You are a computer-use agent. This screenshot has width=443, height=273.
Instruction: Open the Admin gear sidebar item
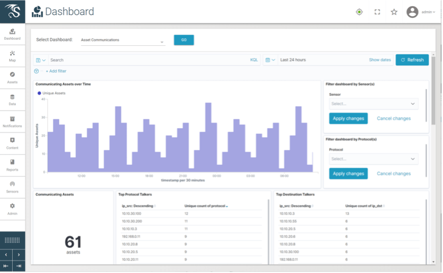coord(12,209)
